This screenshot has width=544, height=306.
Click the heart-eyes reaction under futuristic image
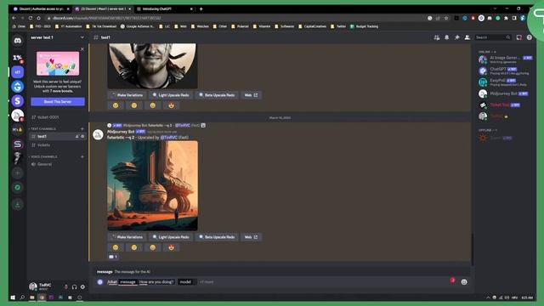click(171, 247)
